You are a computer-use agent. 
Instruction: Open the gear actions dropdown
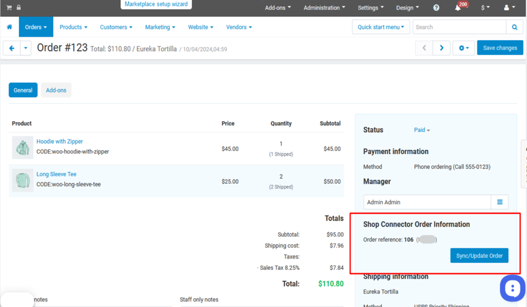pyautogui.click(x=463, y=48)
